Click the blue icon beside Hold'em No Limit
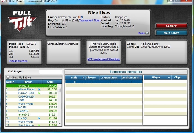 [x=82, y=17]
